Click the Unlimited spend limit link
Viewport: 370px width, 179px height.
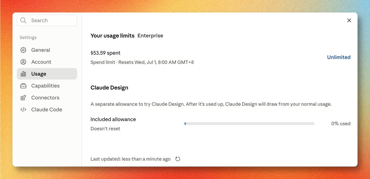coord(339,57)
